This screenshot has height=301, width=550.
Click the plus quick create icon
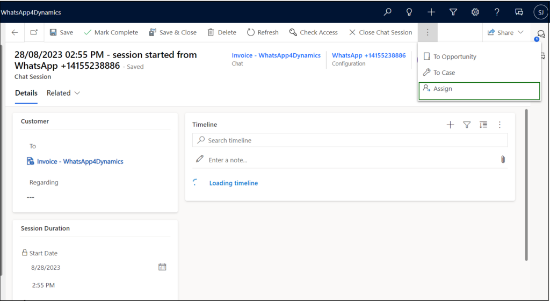point(431,12)
